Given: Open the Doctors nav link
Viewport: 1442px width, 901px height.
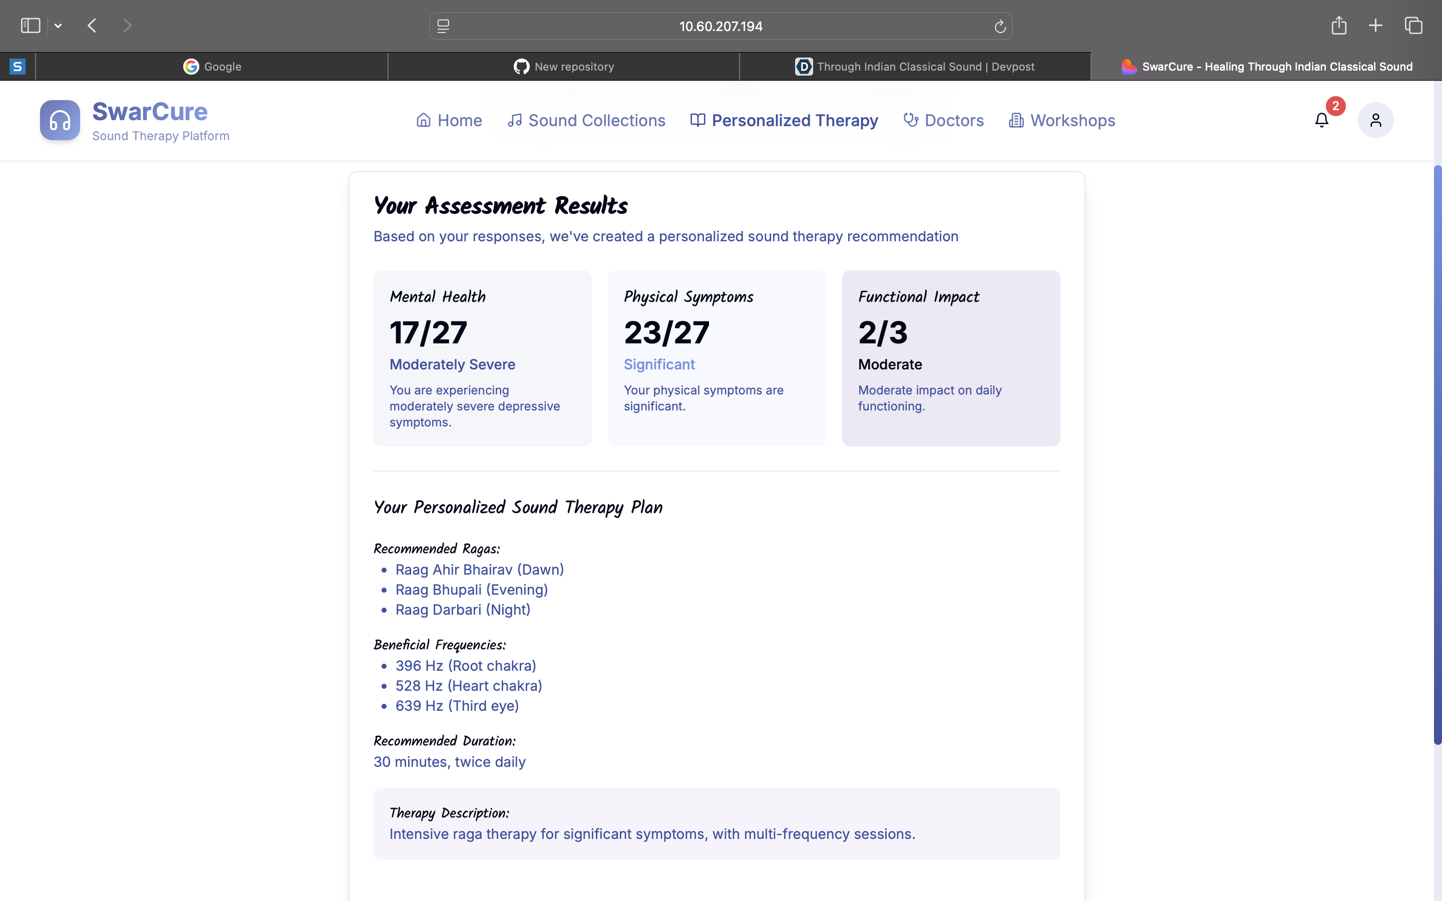Looking at the screenshot, I should click(943, 120).
